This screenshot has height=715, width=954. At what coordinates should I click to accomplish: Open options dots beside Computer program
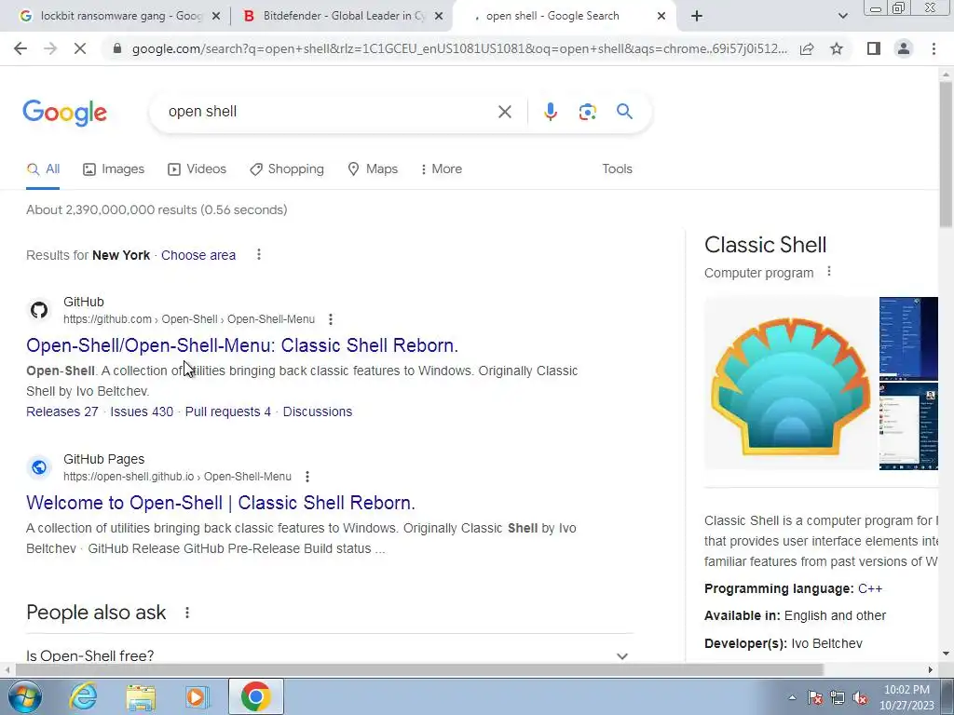click(x=828, y=272)
